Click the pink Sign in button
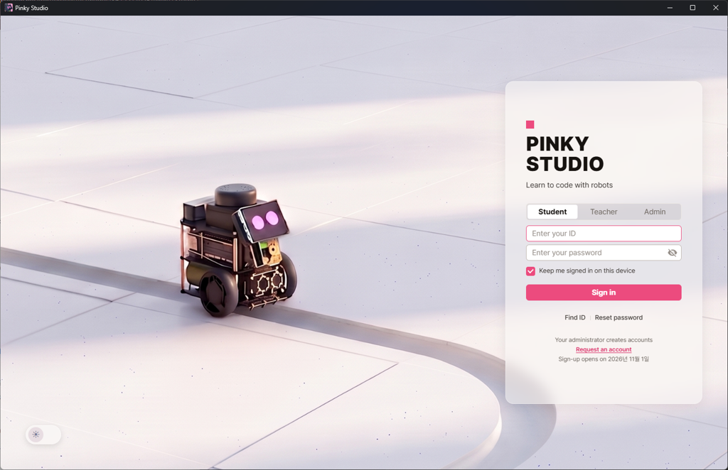728x470 pixels. pyautogui.click(x=604, y=293)
